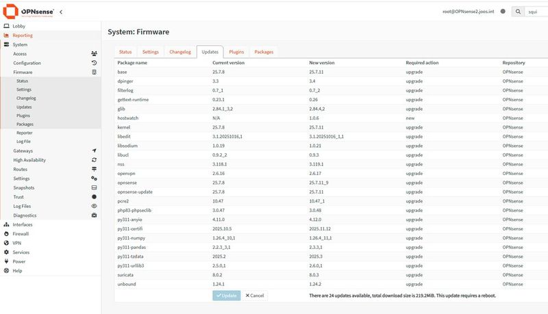Click the Update button
548x314 pixels.
227,296
